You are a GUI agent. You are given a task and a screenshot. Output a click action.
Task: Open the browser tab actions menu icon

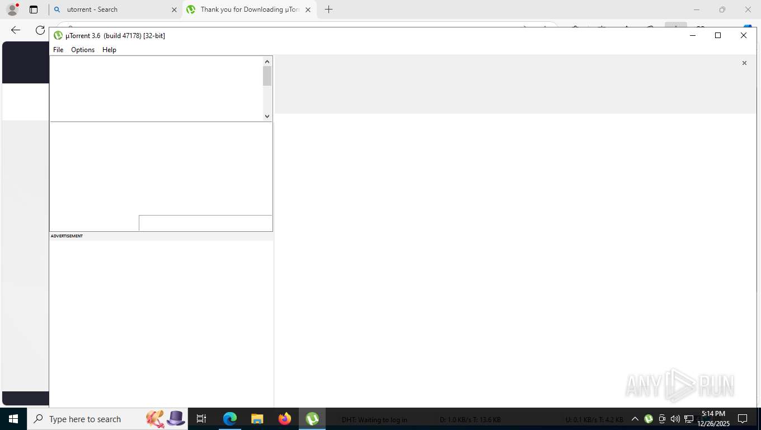tap(34, 10)
